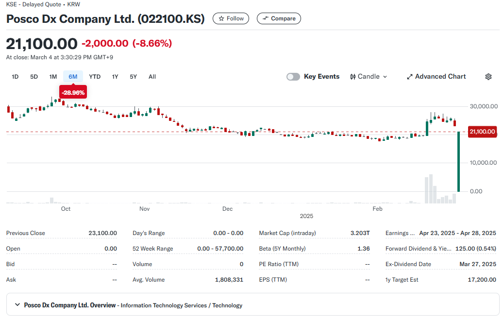This screenshot has width=504, height=320.
Task: Open the Advanced Chart view
Action: [436, 77]
